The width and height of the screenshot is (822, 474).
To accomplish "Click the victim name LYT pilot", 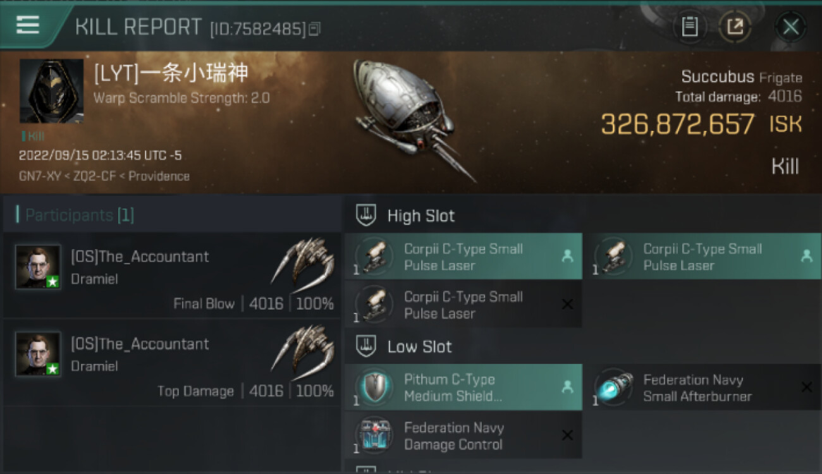I will tap(171, 73).
